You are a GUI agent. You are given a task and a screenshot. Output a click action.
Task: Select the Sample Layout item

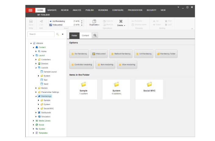(50, 72)
